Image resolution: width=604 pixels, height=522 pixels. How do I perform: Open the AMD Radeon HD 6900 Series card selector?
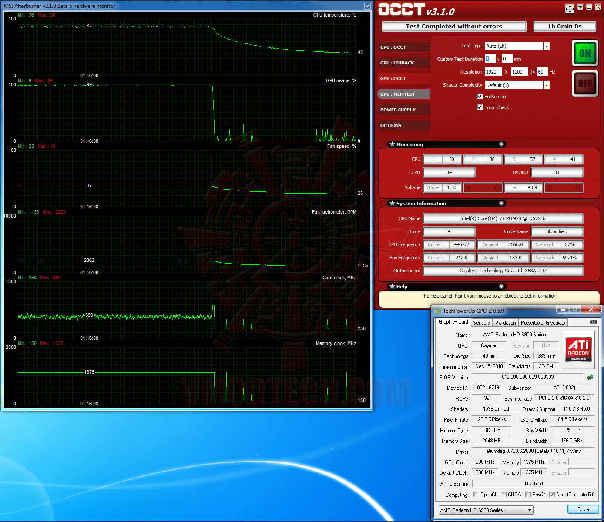pos(486,510)
